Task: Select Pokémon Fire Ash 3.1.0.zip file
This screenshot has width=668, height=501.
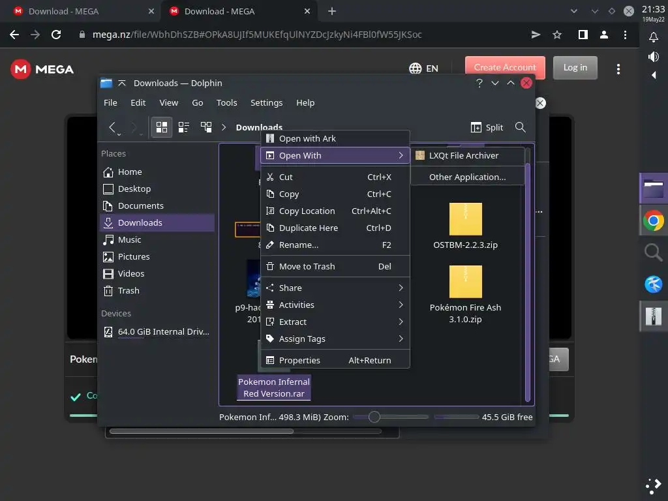Action: (465, 294)
